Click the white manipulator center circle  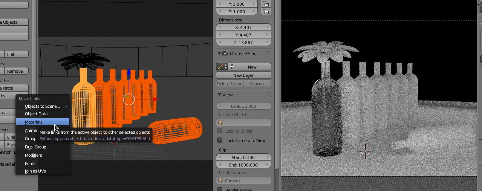(x=129, y=99)
